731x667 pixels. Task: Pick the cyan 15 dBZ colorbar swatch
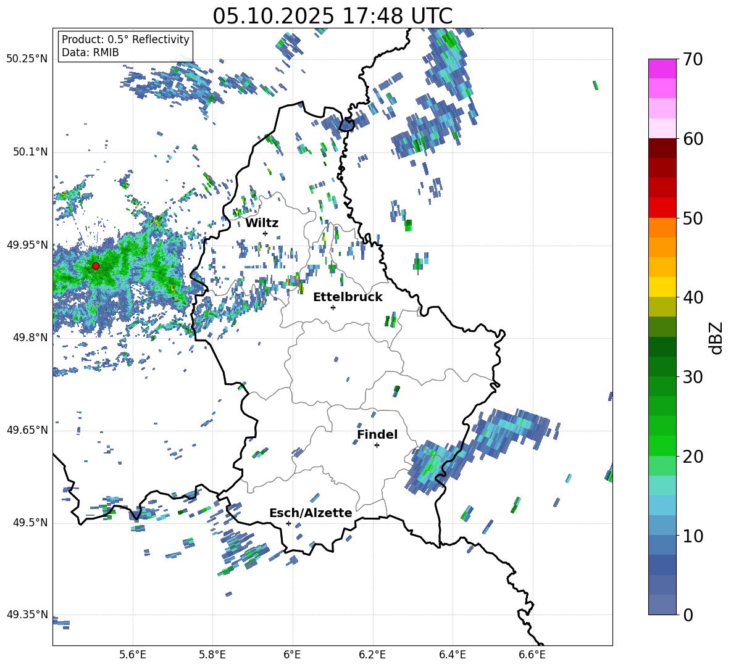[662, 486]
